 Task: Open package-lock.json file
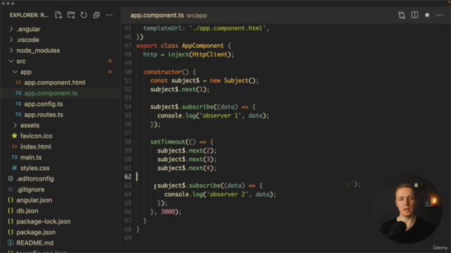[44, 221]
